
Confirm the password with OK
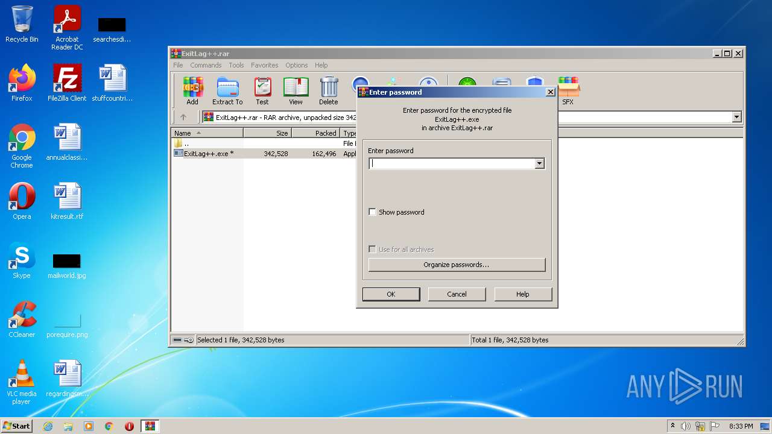coord(391,294)
